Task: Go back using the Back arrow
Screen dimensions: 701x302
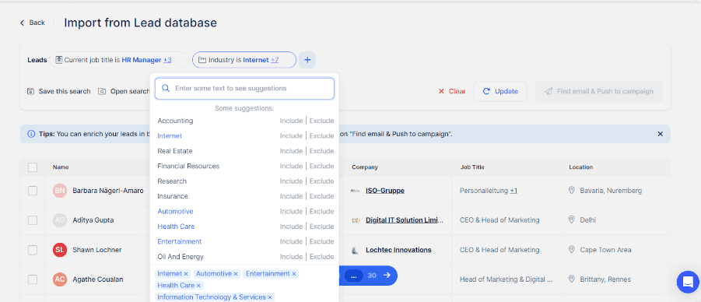Action: (x=23, y=23)
